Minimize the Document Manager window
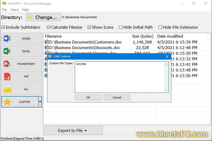The height and width of the screenshot is (141, 212). click(x=182, y=3)
